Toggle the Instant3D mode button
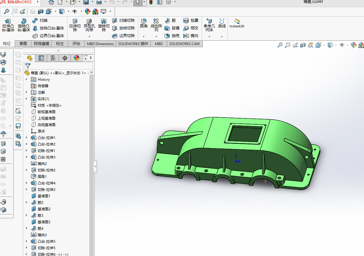The height and width of the screenshot is (256, 364). pyautogui.click(x=237, y=23)
